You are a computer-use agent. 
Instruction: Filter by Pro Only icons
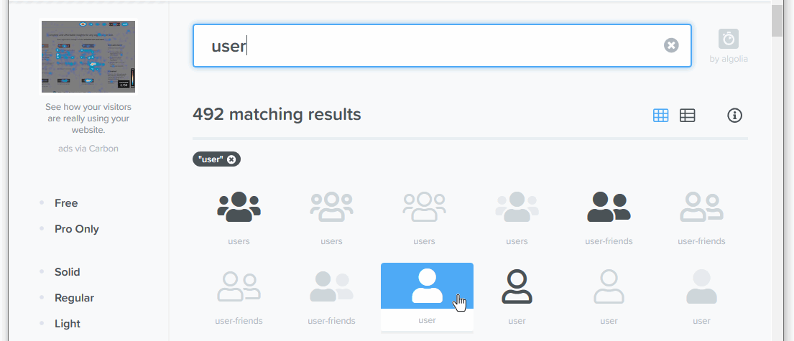pyautogui.click(x=77, y=229)
